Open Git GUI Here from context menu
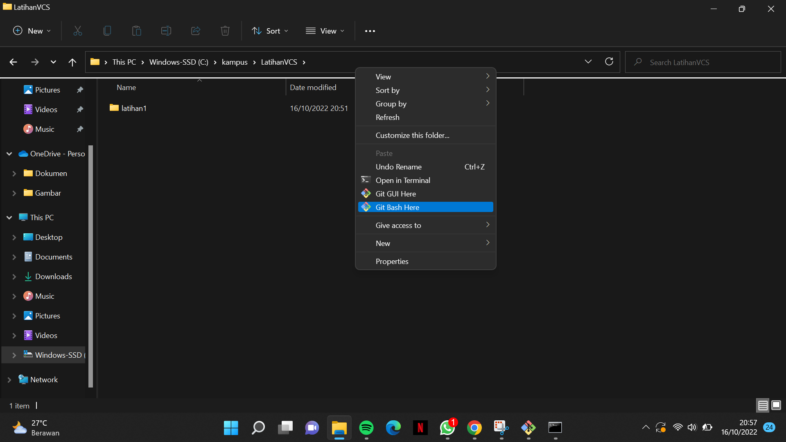Image resolution: width=786 pixels, height=442 pixels. click(396, 194)
